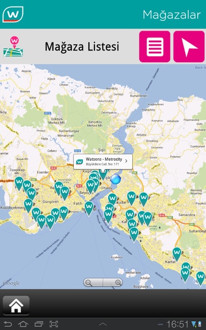Tap the map pin icon beside Mağaza Listesi
This screenshot has height=330, width=206.
click(13, 47)
